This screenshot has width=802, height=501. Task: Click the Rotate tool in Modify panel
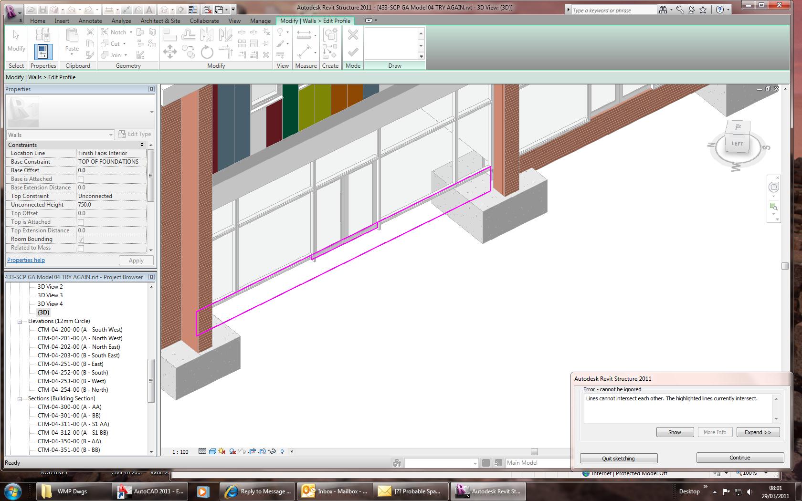point(207,52)
